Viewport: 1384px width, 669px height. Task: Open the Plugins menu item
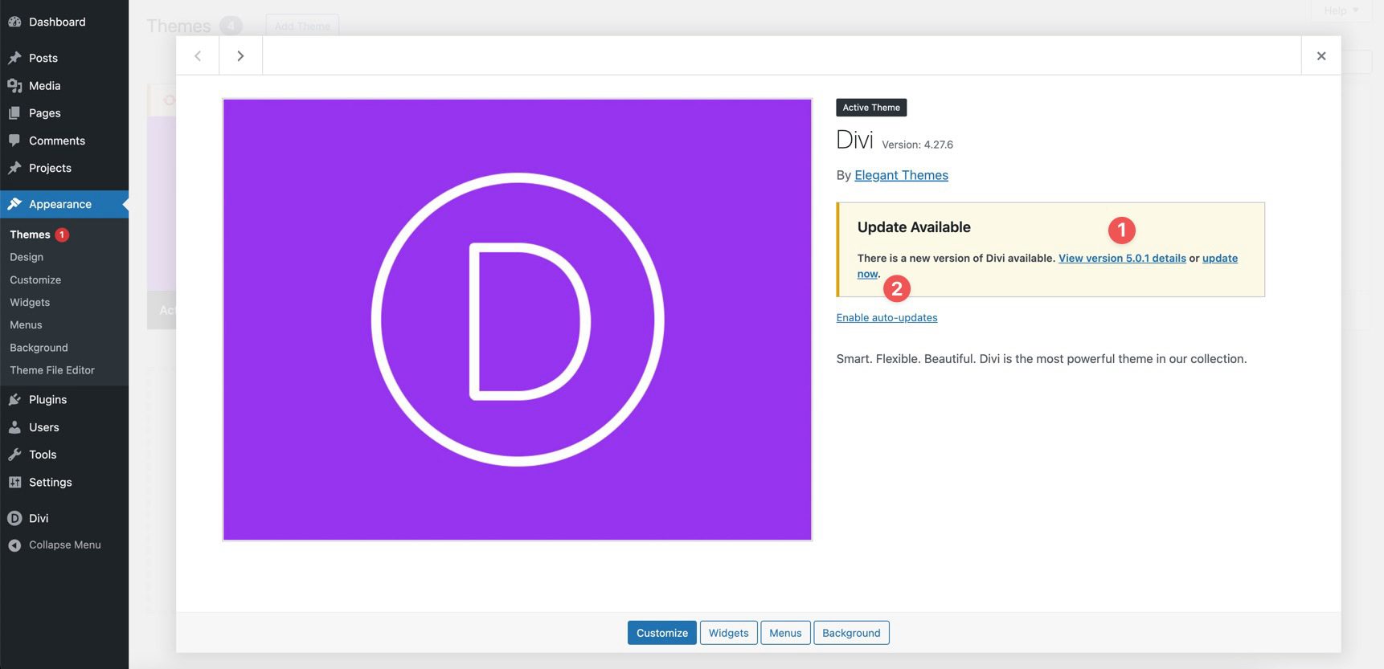(x=64, y=399)
